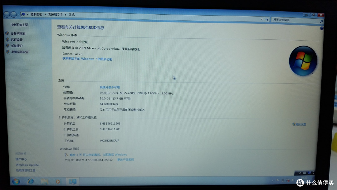Click the Windows logo image
This screenshot has height=190, width=337.
[x=303, y=61]
